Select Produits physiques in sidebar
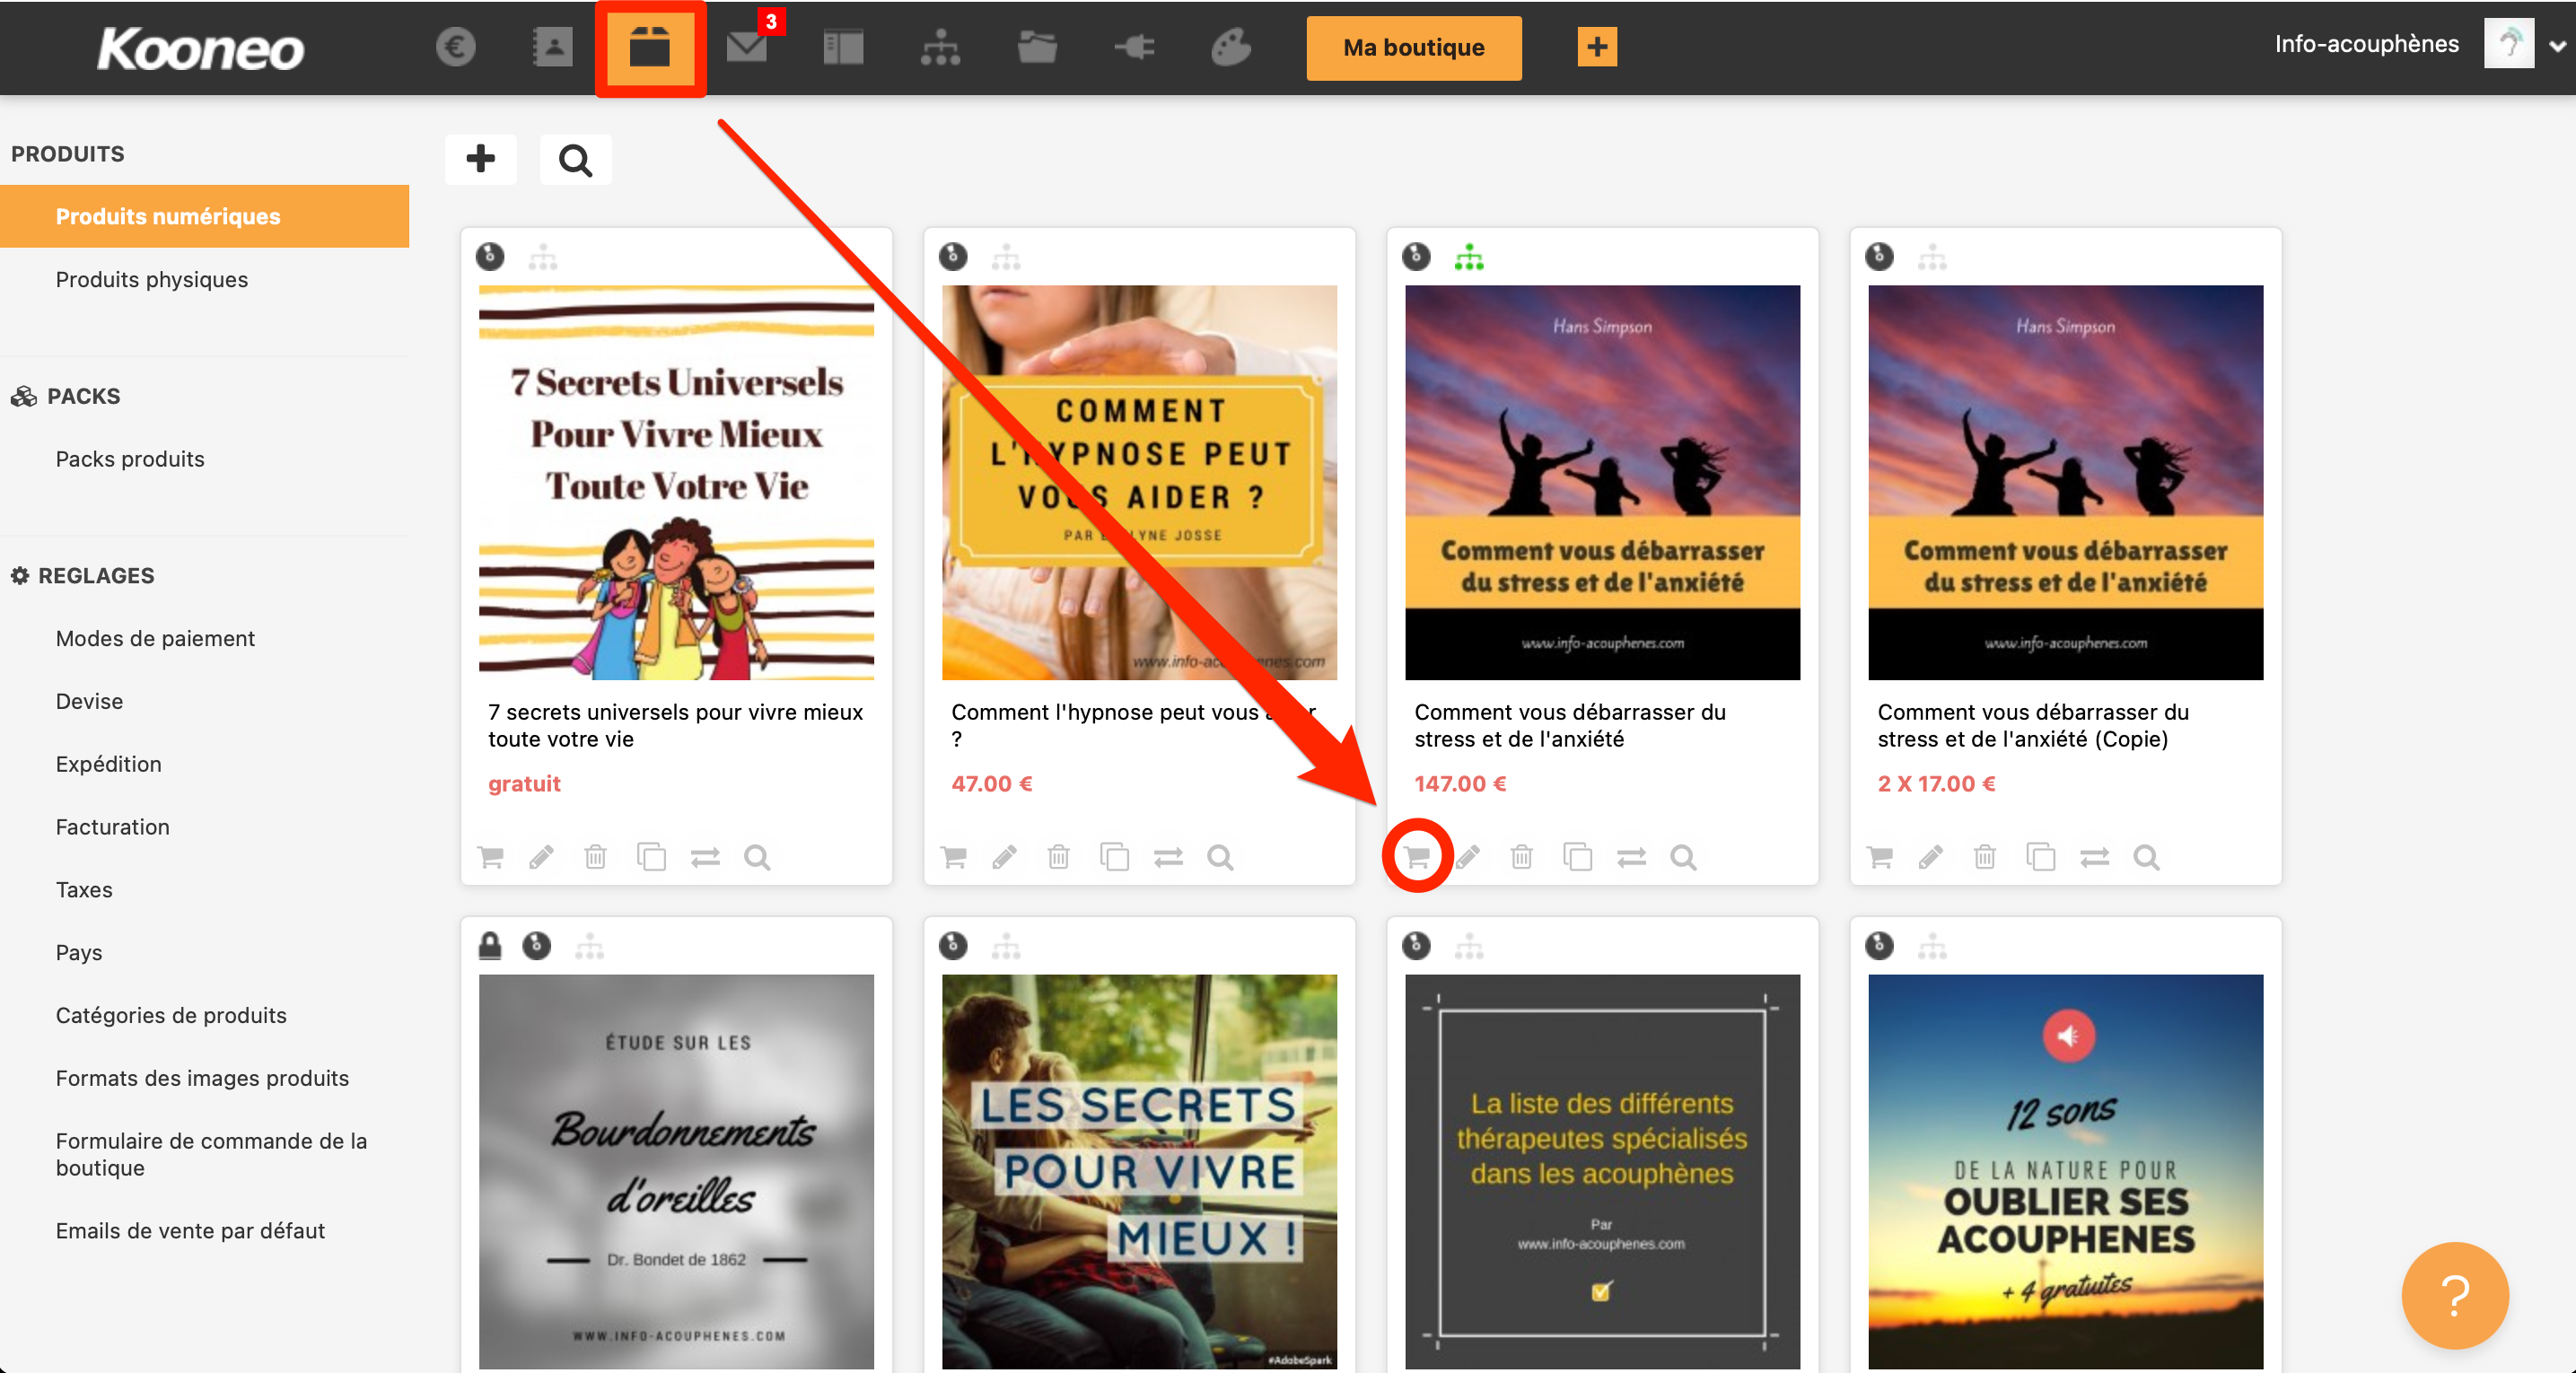The height and width of the screenshot is (1373, 2576). pos(151,279)
